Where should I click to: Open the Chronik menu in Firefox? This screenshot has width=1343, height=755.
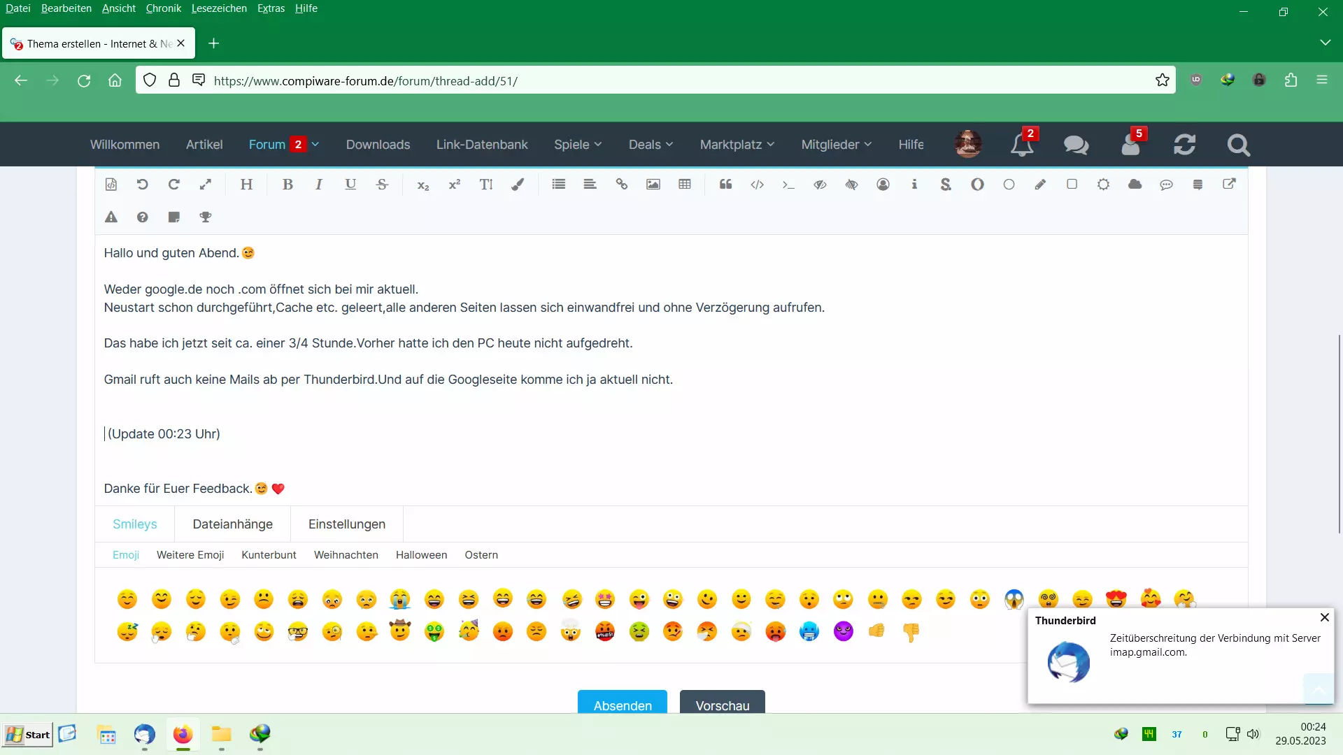tap(164, 8)
